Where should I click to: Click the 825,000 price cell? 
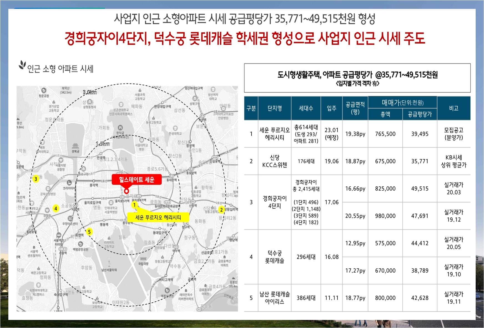point(385,189)
